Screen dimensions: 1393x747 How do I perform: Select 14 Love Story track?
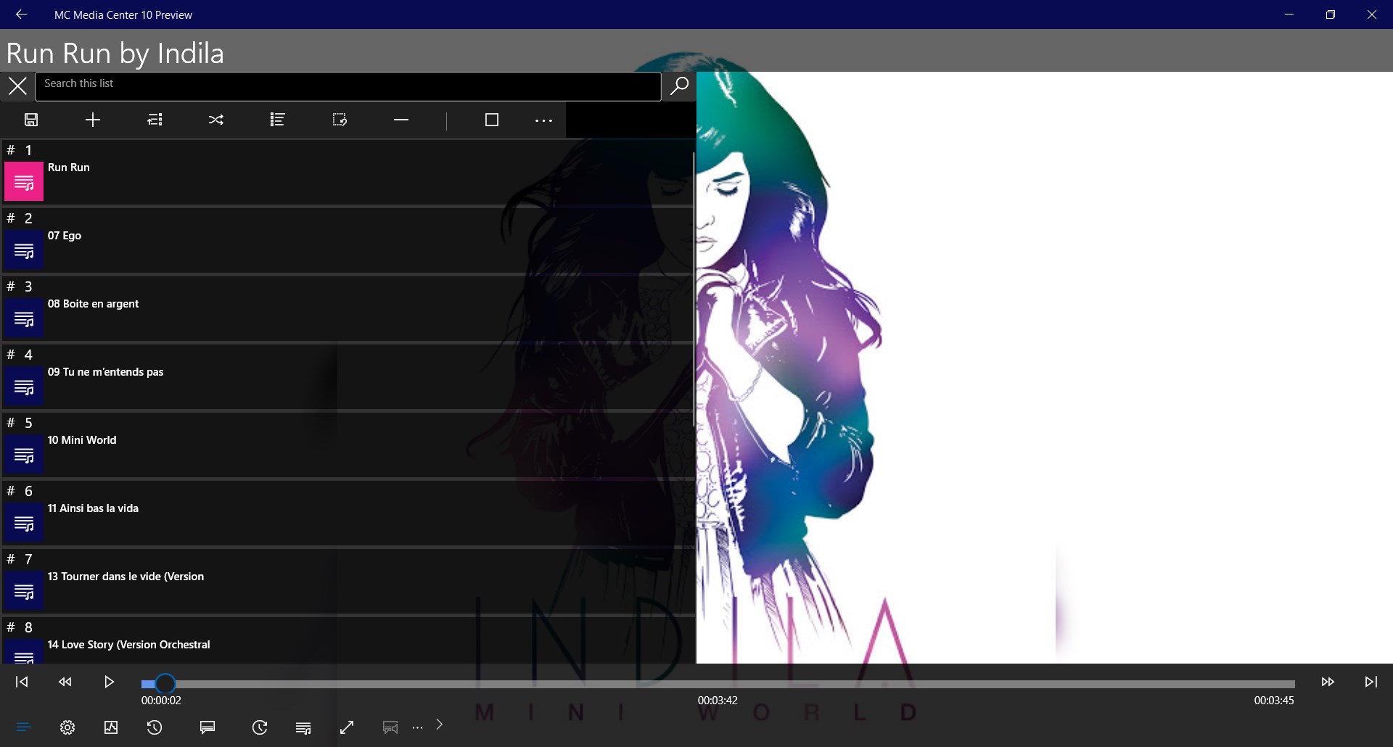(348, 640)
